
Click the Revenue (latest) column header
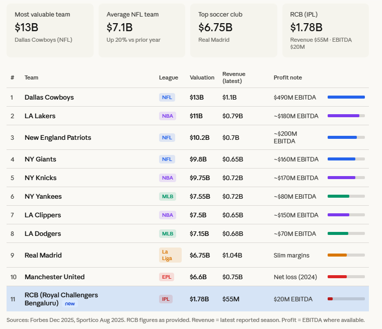234,77
